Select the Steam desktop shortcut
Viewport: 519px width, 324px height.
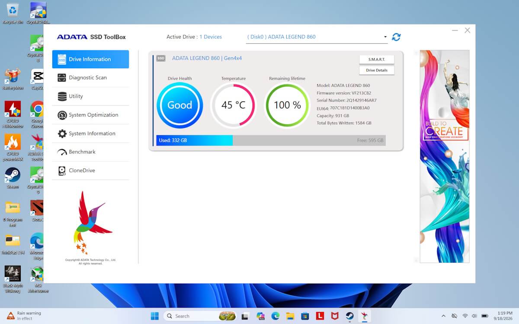[x=13, y=178]
